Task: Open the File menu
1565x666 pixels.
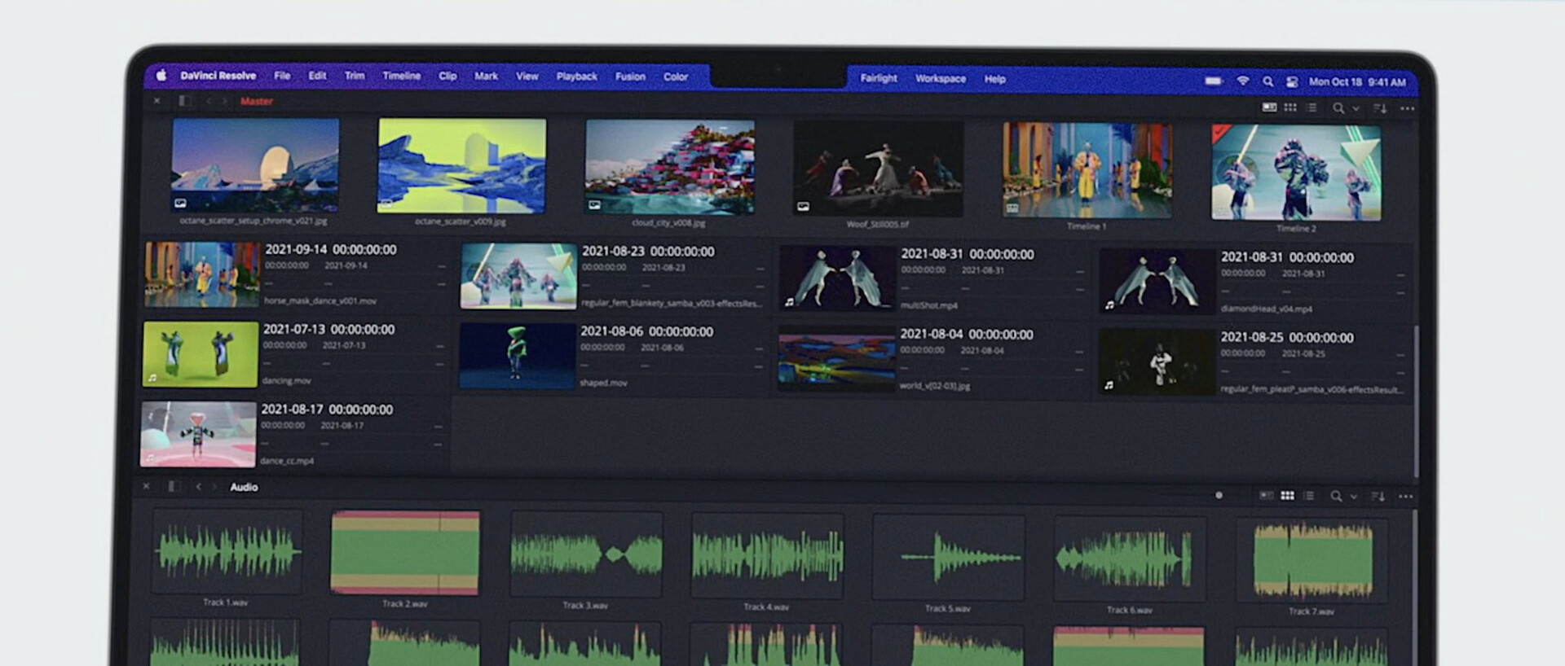Action: 282,76
